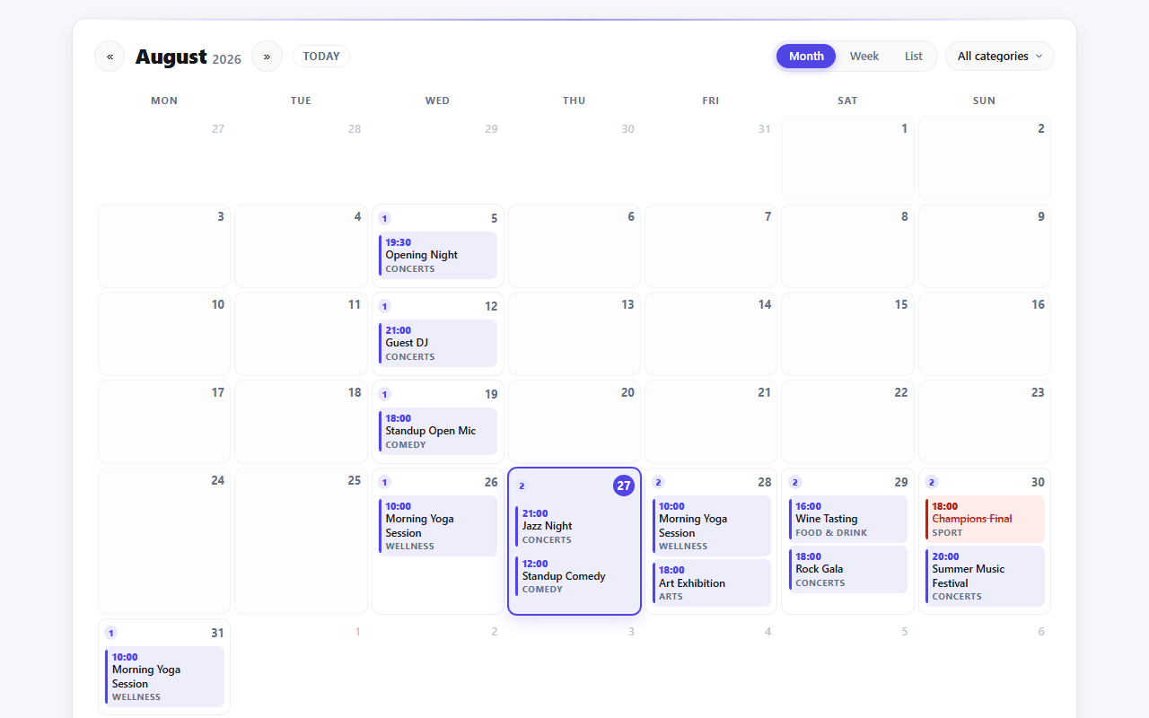
Task: Open the Opening Night concert event
Action: [x=438, y=255]
